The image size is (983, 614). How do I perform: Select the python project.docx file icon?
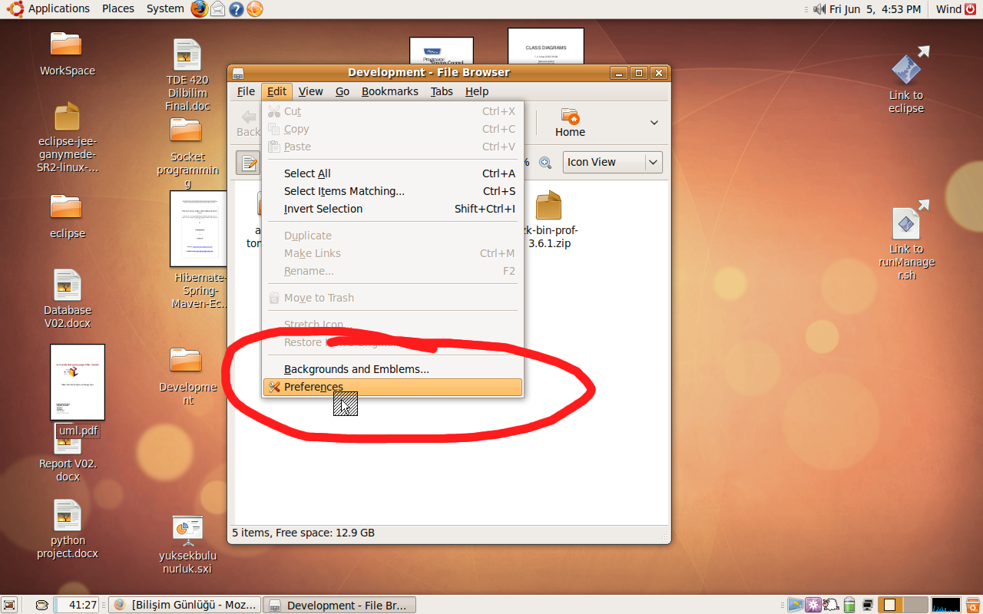pos(68,515)
